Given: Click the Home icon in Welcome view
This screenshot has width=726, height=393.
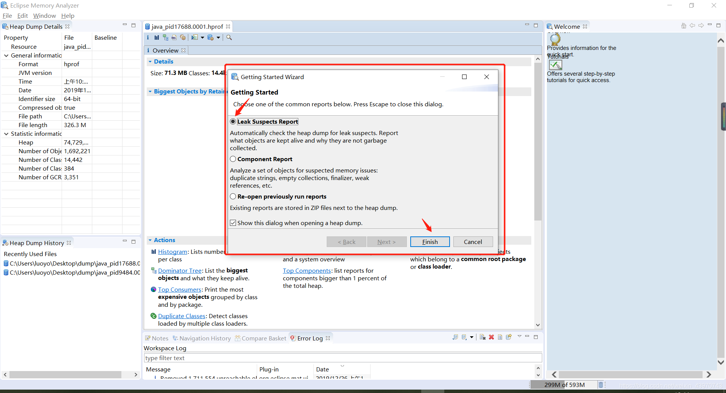Looking at the screenshot, I should pos(684,26).
